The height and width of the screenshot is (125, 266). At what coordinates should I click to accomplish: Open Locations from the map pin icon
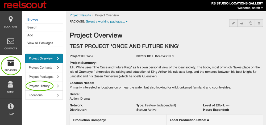pos(11,22)
